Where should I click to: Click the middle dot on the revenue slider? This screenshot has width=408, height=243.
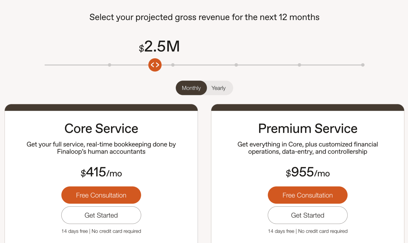(x=236, y=65)
